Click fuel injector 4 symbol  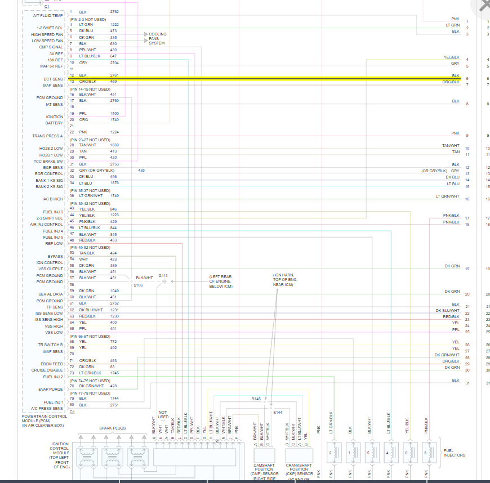click(391, 453)
